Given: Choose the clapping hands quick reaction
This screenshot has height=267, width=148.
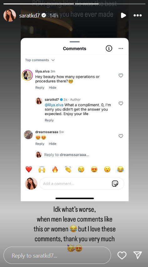Looking at the screenshot, I should click(x=68, y=169).
